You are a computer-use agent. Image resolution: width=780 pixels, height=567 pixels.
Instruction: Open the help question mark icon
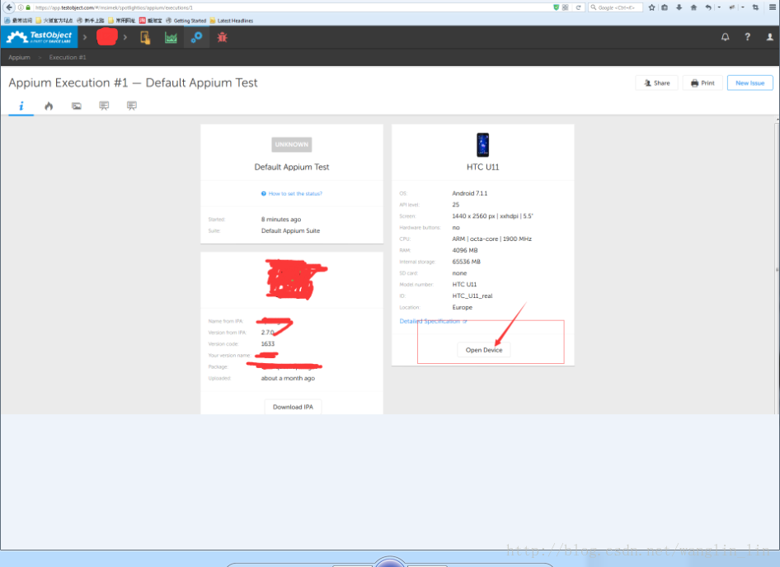pos(747,37)
